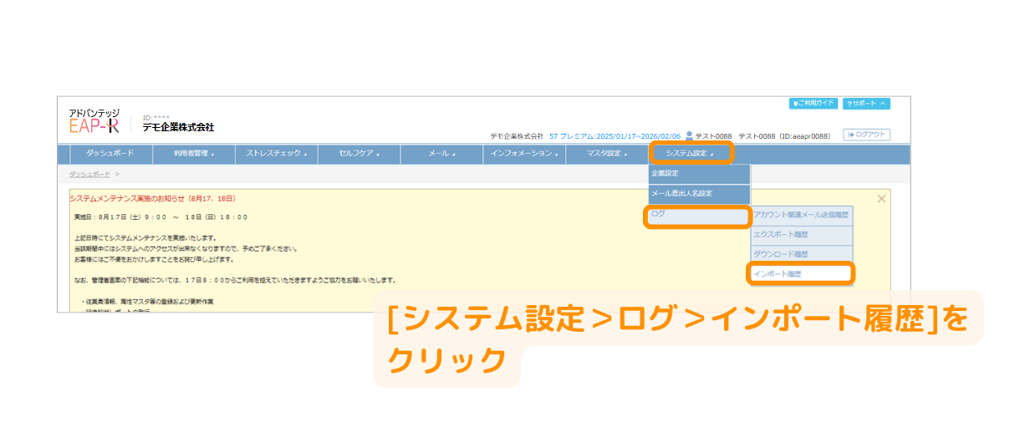1020x438 pixels.
Task: Expand the サポート dropdown
Action: click(865, 104)
